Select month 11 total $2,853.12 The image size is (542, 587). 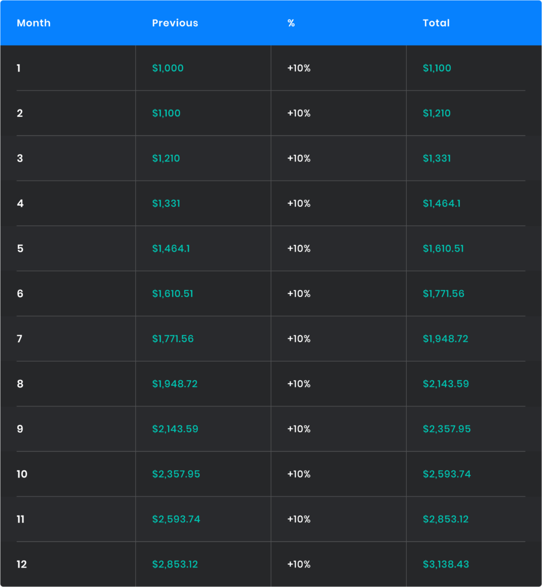pyautogui.click(x=446, y=519)
